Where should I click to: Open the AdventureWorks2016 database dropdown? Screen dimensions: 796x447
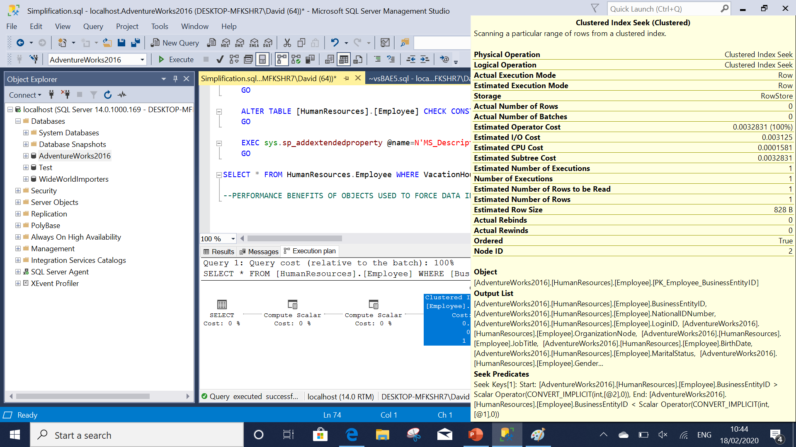(x=142, y=60)
